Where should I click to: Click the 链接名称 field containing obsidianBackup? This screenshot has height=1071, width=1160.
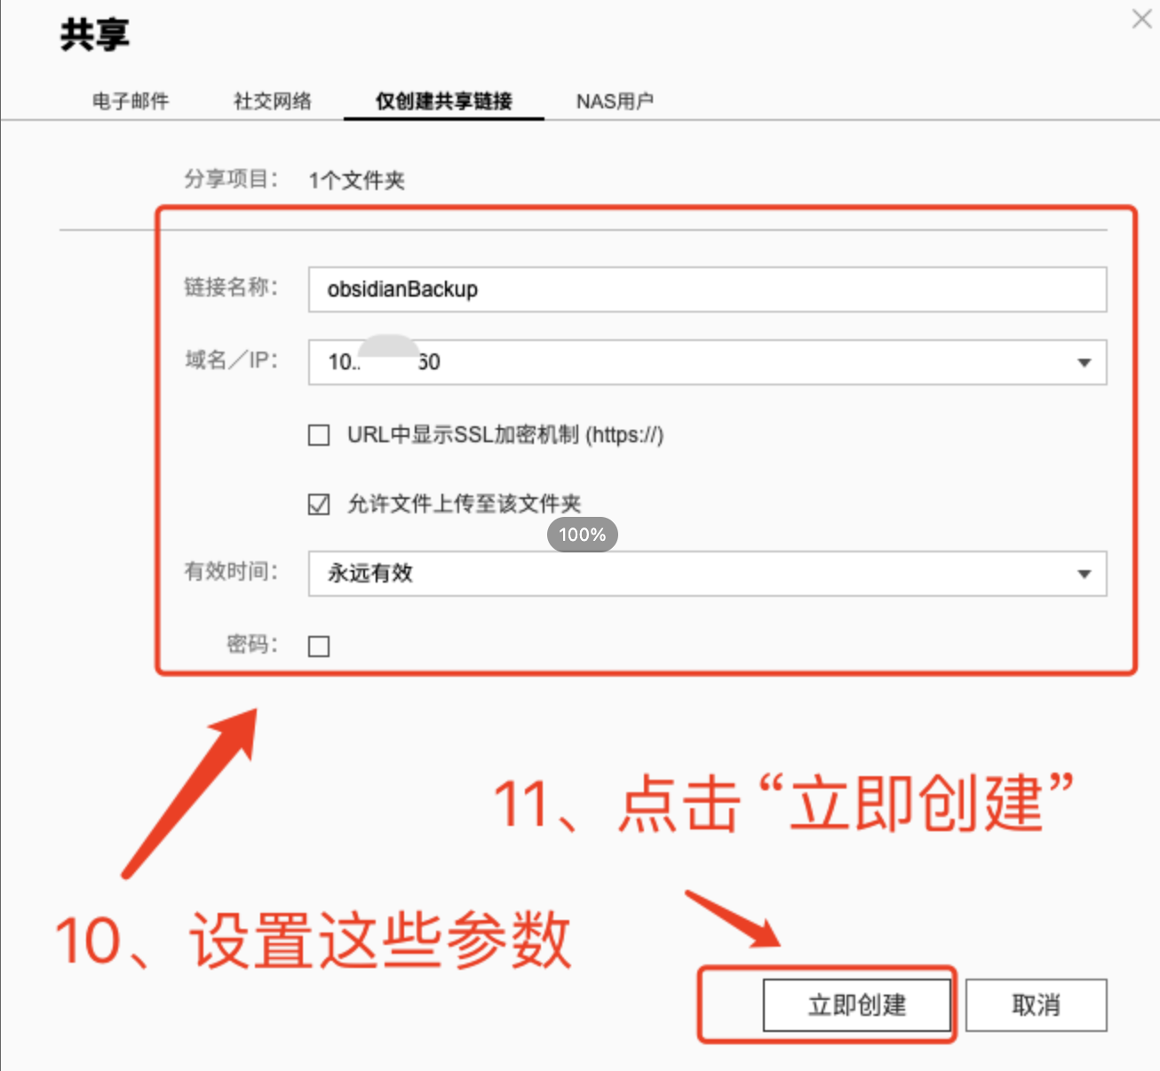707,290
